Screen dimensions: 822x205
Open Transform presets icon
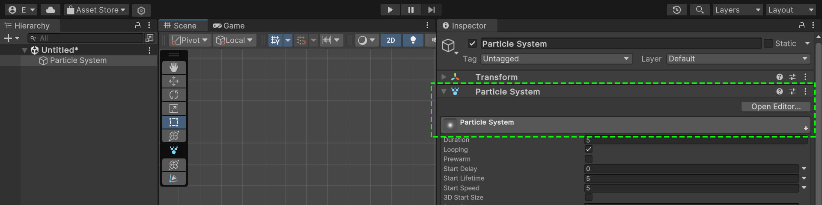[x=792, y=77]
